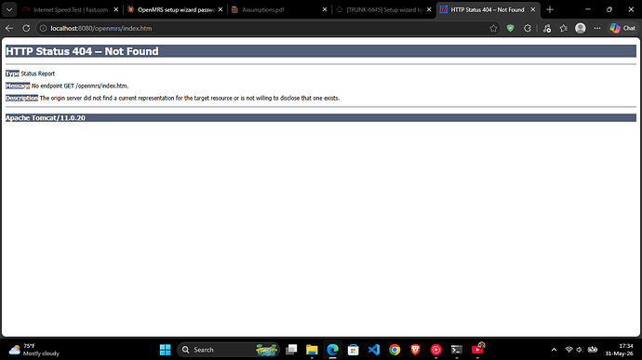Click the 'Status Report' text
The height and width of the screenshot is (360, 642).
click(37, 73)
